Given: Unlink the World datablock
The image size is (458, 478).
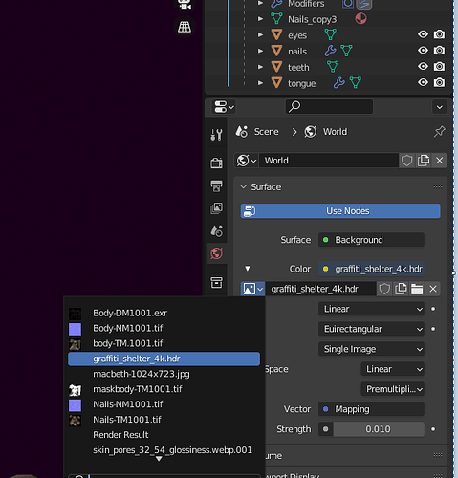Looking at the screenshot, I should point(440,161).
